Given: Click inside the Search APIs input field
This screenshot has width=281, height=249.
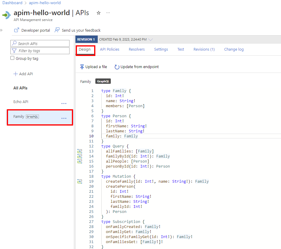Looking at the screenshot, I should 40,43.
